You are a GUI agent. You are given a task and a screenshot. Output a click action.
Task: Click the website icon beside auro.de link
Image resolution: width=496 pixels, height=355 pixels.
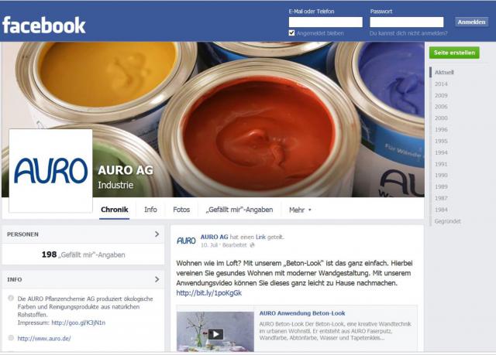(11, 338)
